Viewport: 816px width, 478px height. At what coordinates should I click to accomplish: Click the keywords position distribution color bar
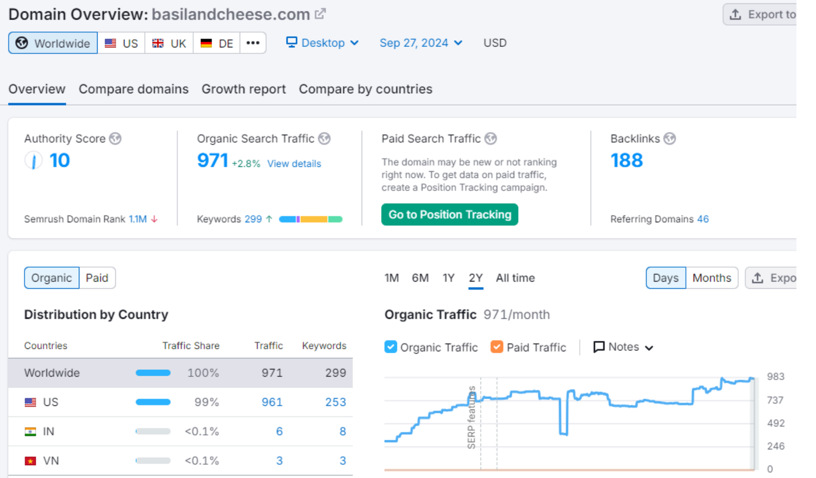click(311, 219)
